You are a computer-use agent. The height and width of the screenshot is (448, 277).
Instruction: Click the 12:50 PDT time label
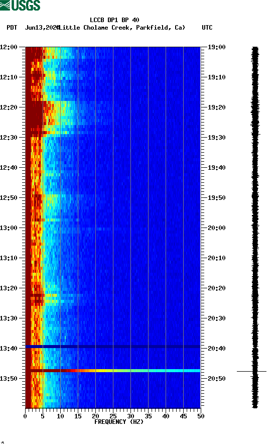(x=9, y=198)
